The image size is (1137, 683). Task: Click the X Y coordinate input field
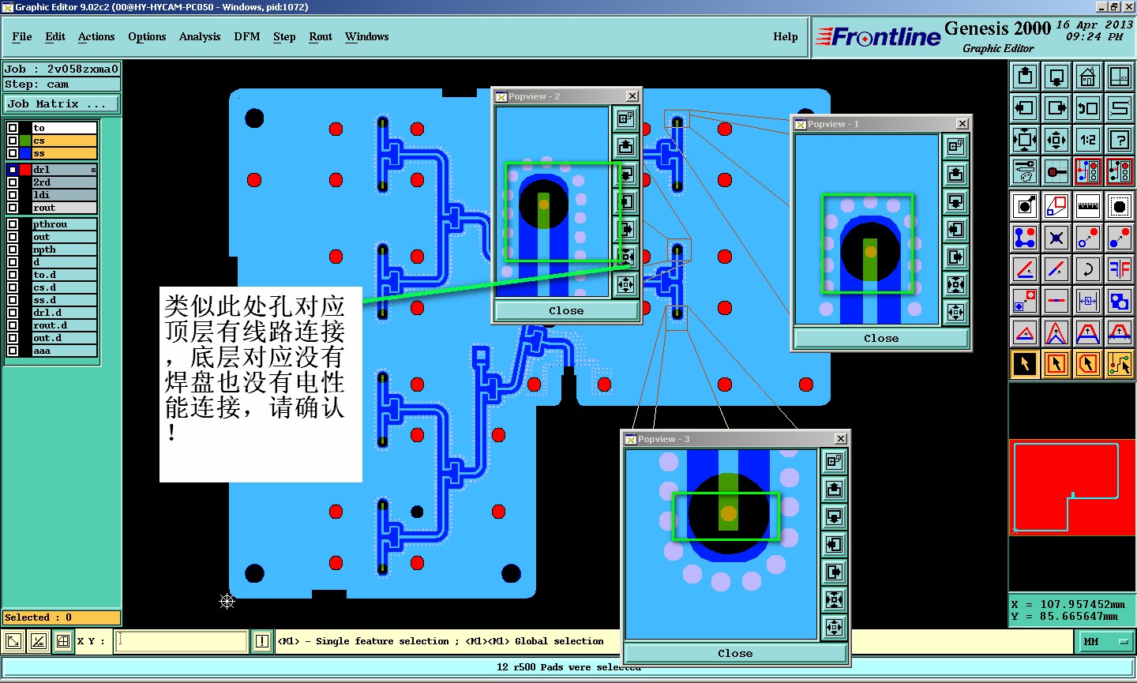pos(182,641)
